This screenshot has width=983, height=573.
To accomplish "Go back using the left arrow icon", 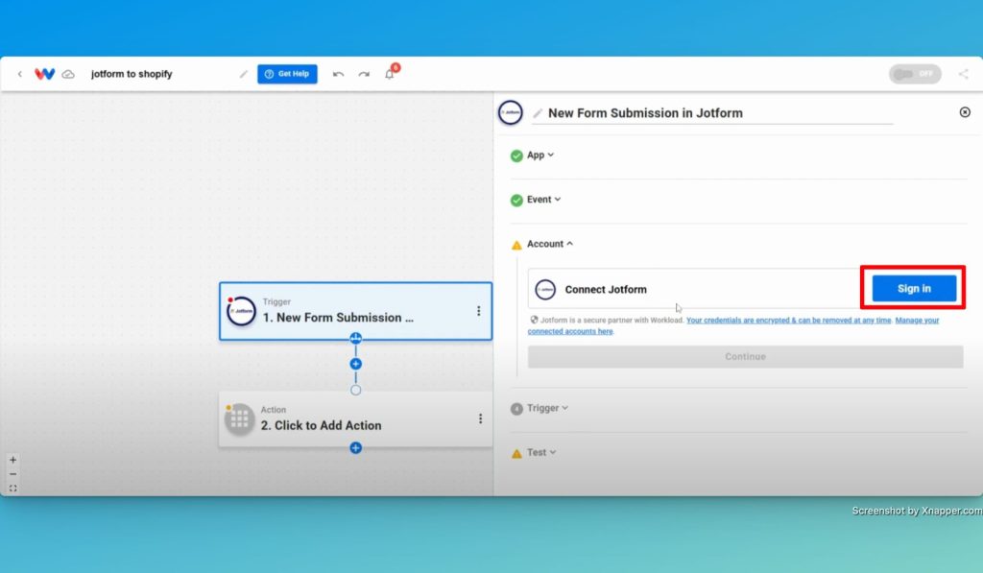I will tap(20, 74).
